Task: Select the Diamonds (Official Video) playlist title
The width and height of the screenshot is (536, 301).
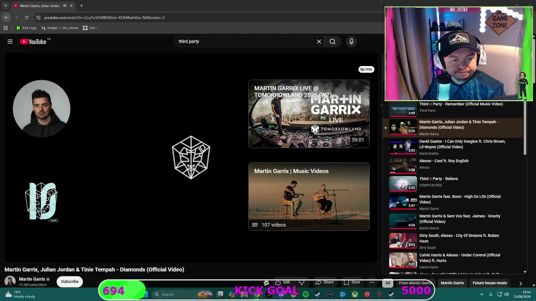Action: pos(459,125)
